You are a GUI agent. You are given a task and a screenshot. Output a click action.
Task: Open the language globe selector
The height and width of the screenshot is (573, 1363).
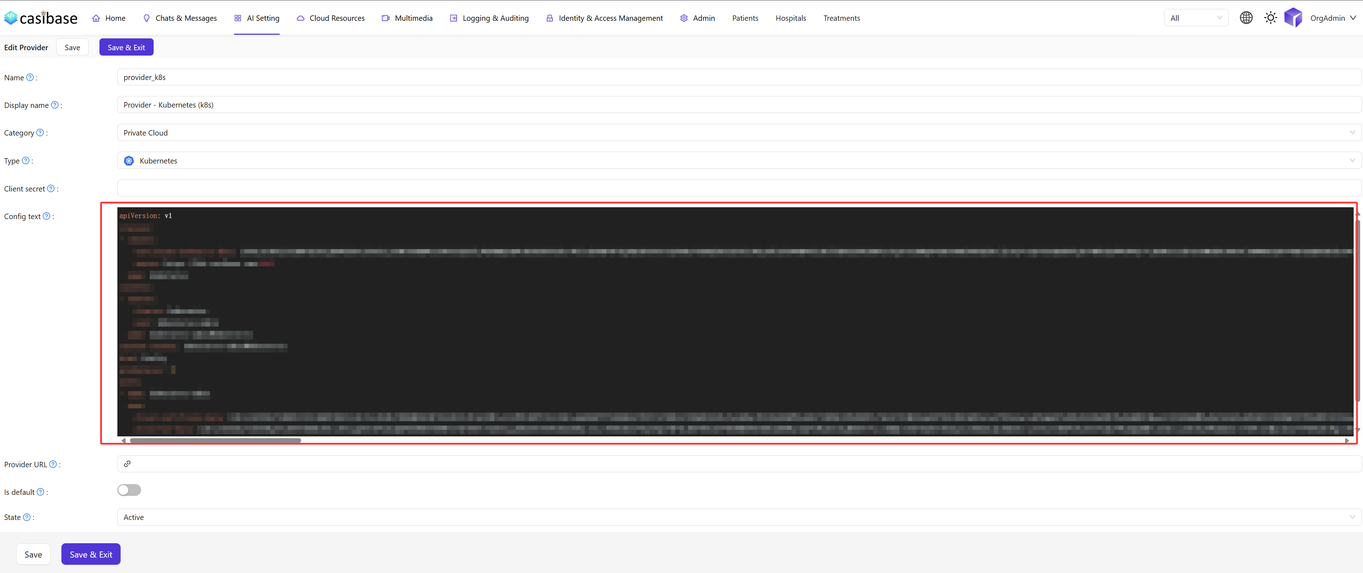[x=1246, y=18]
